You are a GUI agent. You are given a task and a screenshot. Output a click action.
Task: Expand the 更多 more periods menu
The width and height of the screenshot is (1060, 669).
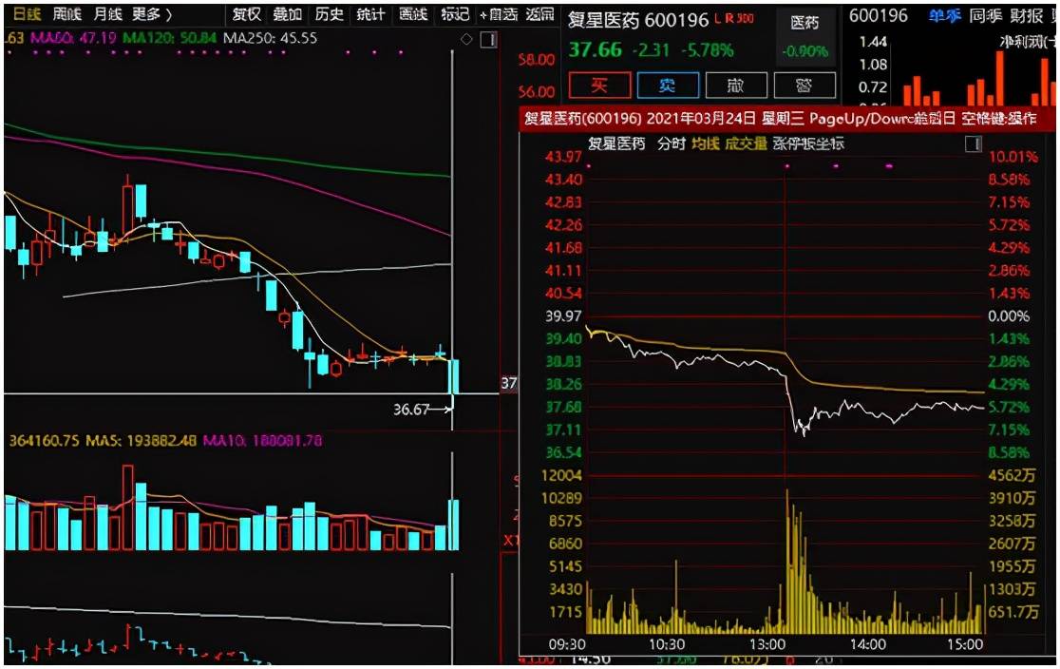click(x=151, y=14)
